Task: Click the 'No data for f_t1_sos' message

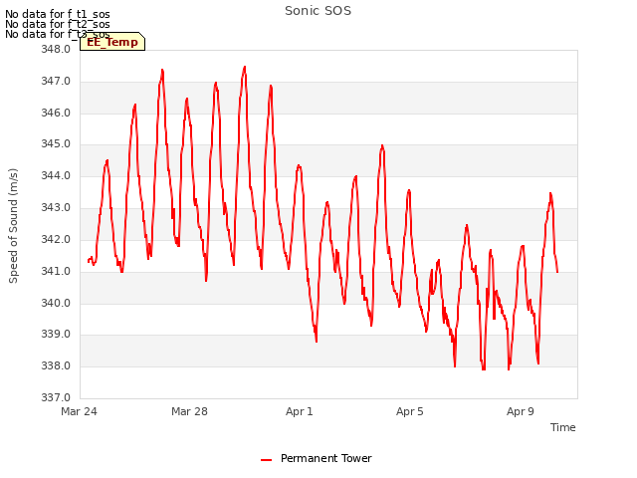Action: click(x=58, y=14)
